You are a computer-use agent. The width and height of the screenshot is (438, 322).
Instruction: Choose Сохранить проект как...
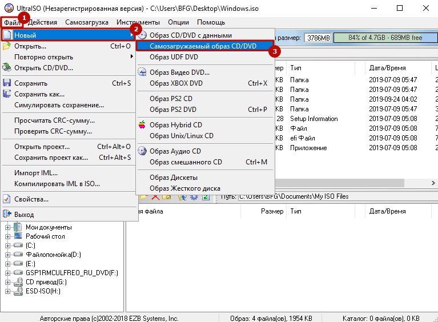coord(69,158)
